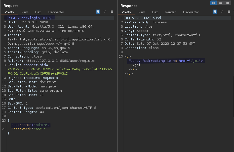Image resolution: width=234 pixels, height=152 pixels.
Task: Click the request "Connection: close" header
Action: 25,57
